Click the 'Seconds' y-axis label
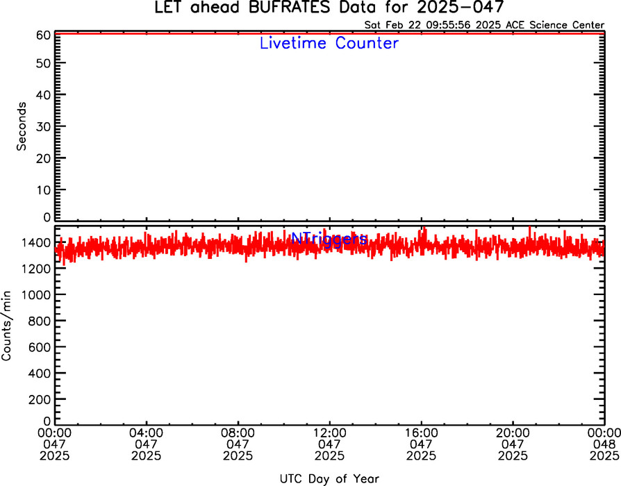 pos(22,126)
